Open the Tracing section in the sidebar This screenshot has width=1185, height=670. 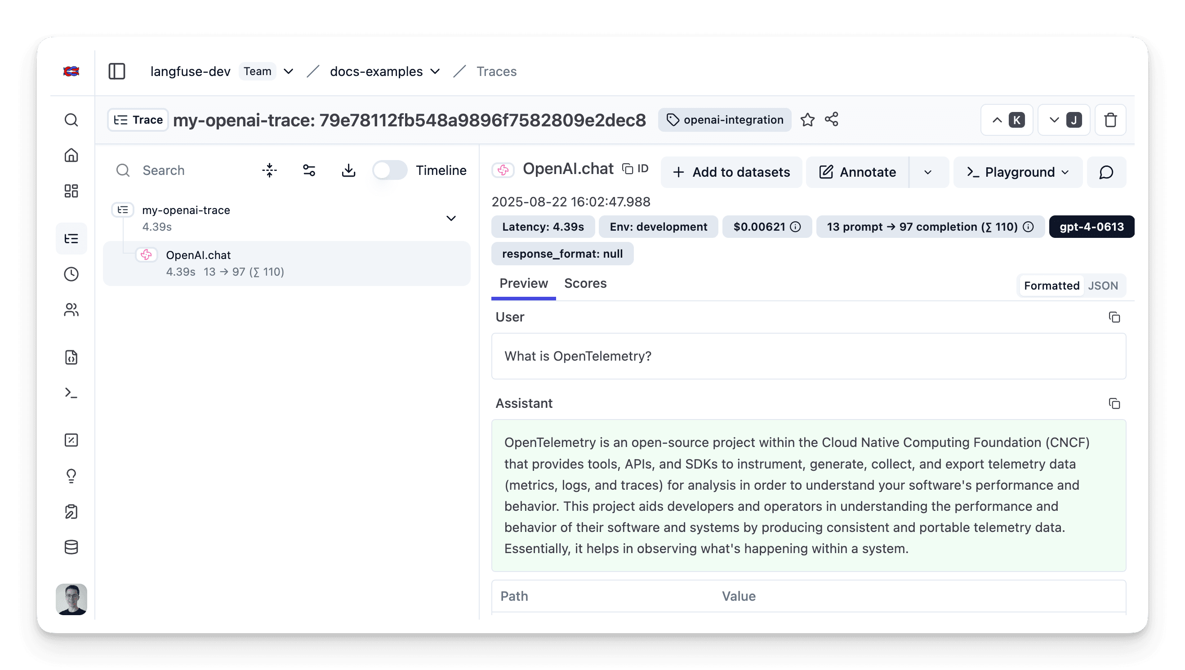pyautogui.click(x=71, y=238)
